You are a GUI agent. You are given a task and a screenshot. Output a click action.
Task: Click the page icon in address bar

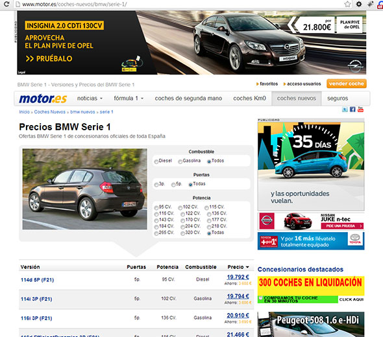18,4
